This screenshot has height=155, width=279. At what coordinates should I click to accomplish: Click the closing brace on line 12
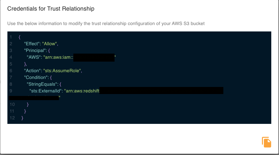point(22,118)
